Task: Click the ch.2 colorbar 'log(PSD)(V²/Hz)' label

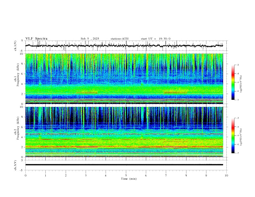Action: point(241,137)
